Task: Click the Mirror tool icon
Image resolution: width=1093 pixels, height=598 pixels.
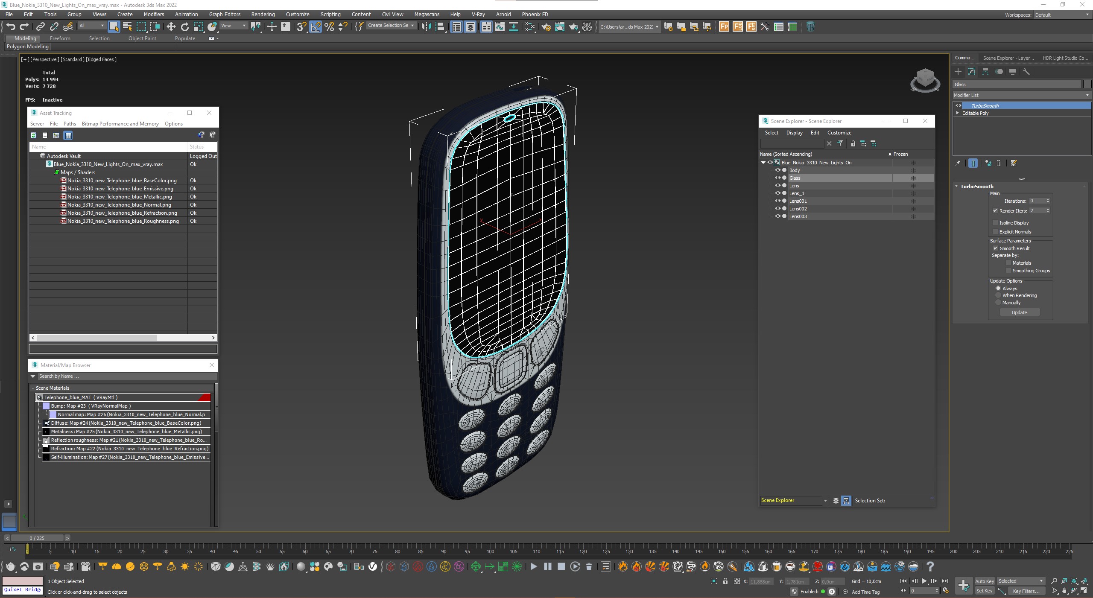Action: (426, 27)
